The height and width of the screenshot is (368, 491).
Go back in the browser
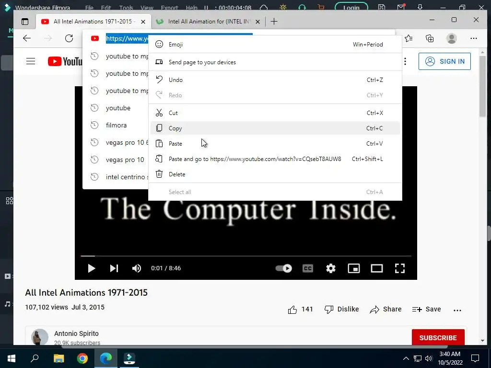point(27,38)
